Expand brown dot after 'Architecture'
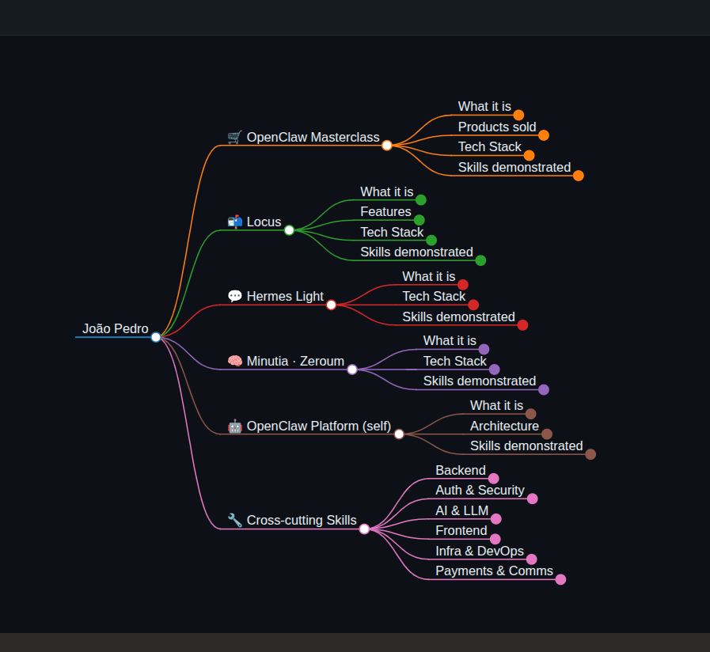Viewport: 710px width, 652px height. pos(546,434)
